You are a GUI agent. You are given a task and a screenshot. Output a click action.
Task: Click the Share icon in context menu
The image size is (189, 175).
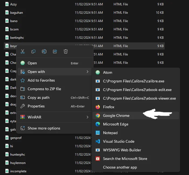(55, 51)
